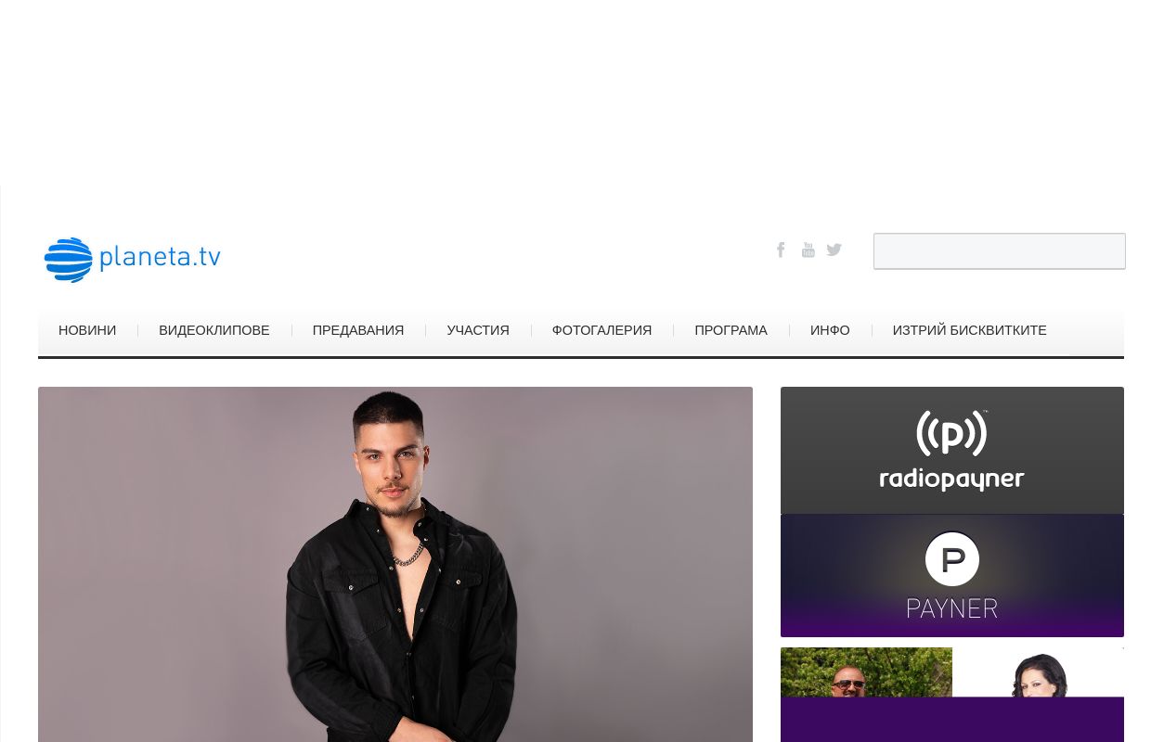Open the ИНФО menu item
The height and width of the screenshot is (742, 1151).
click(x=830, y=330)
